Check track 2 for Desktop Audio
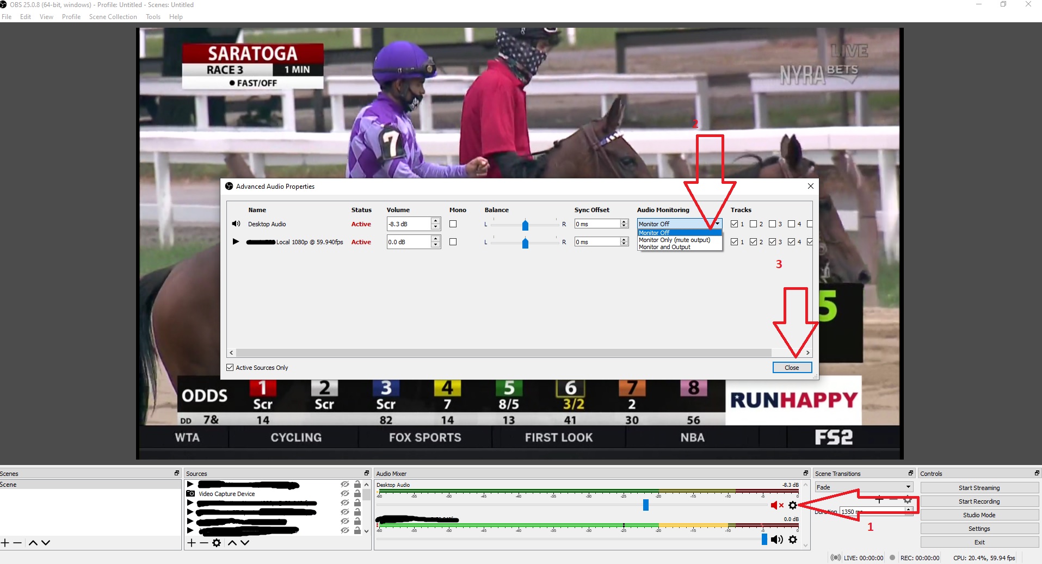 (753, 224)
